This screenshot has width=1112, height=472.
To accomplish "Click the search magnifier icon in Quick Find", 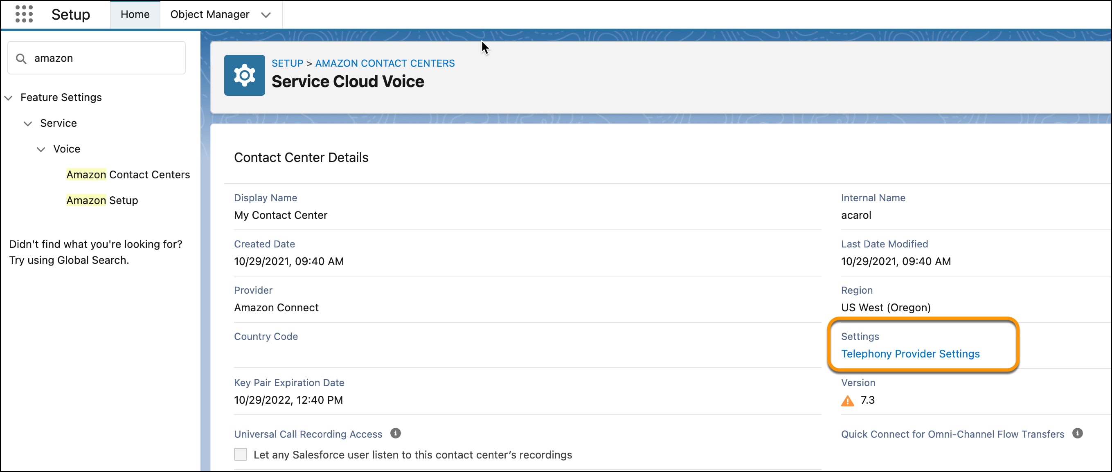I will pos(21,58).
